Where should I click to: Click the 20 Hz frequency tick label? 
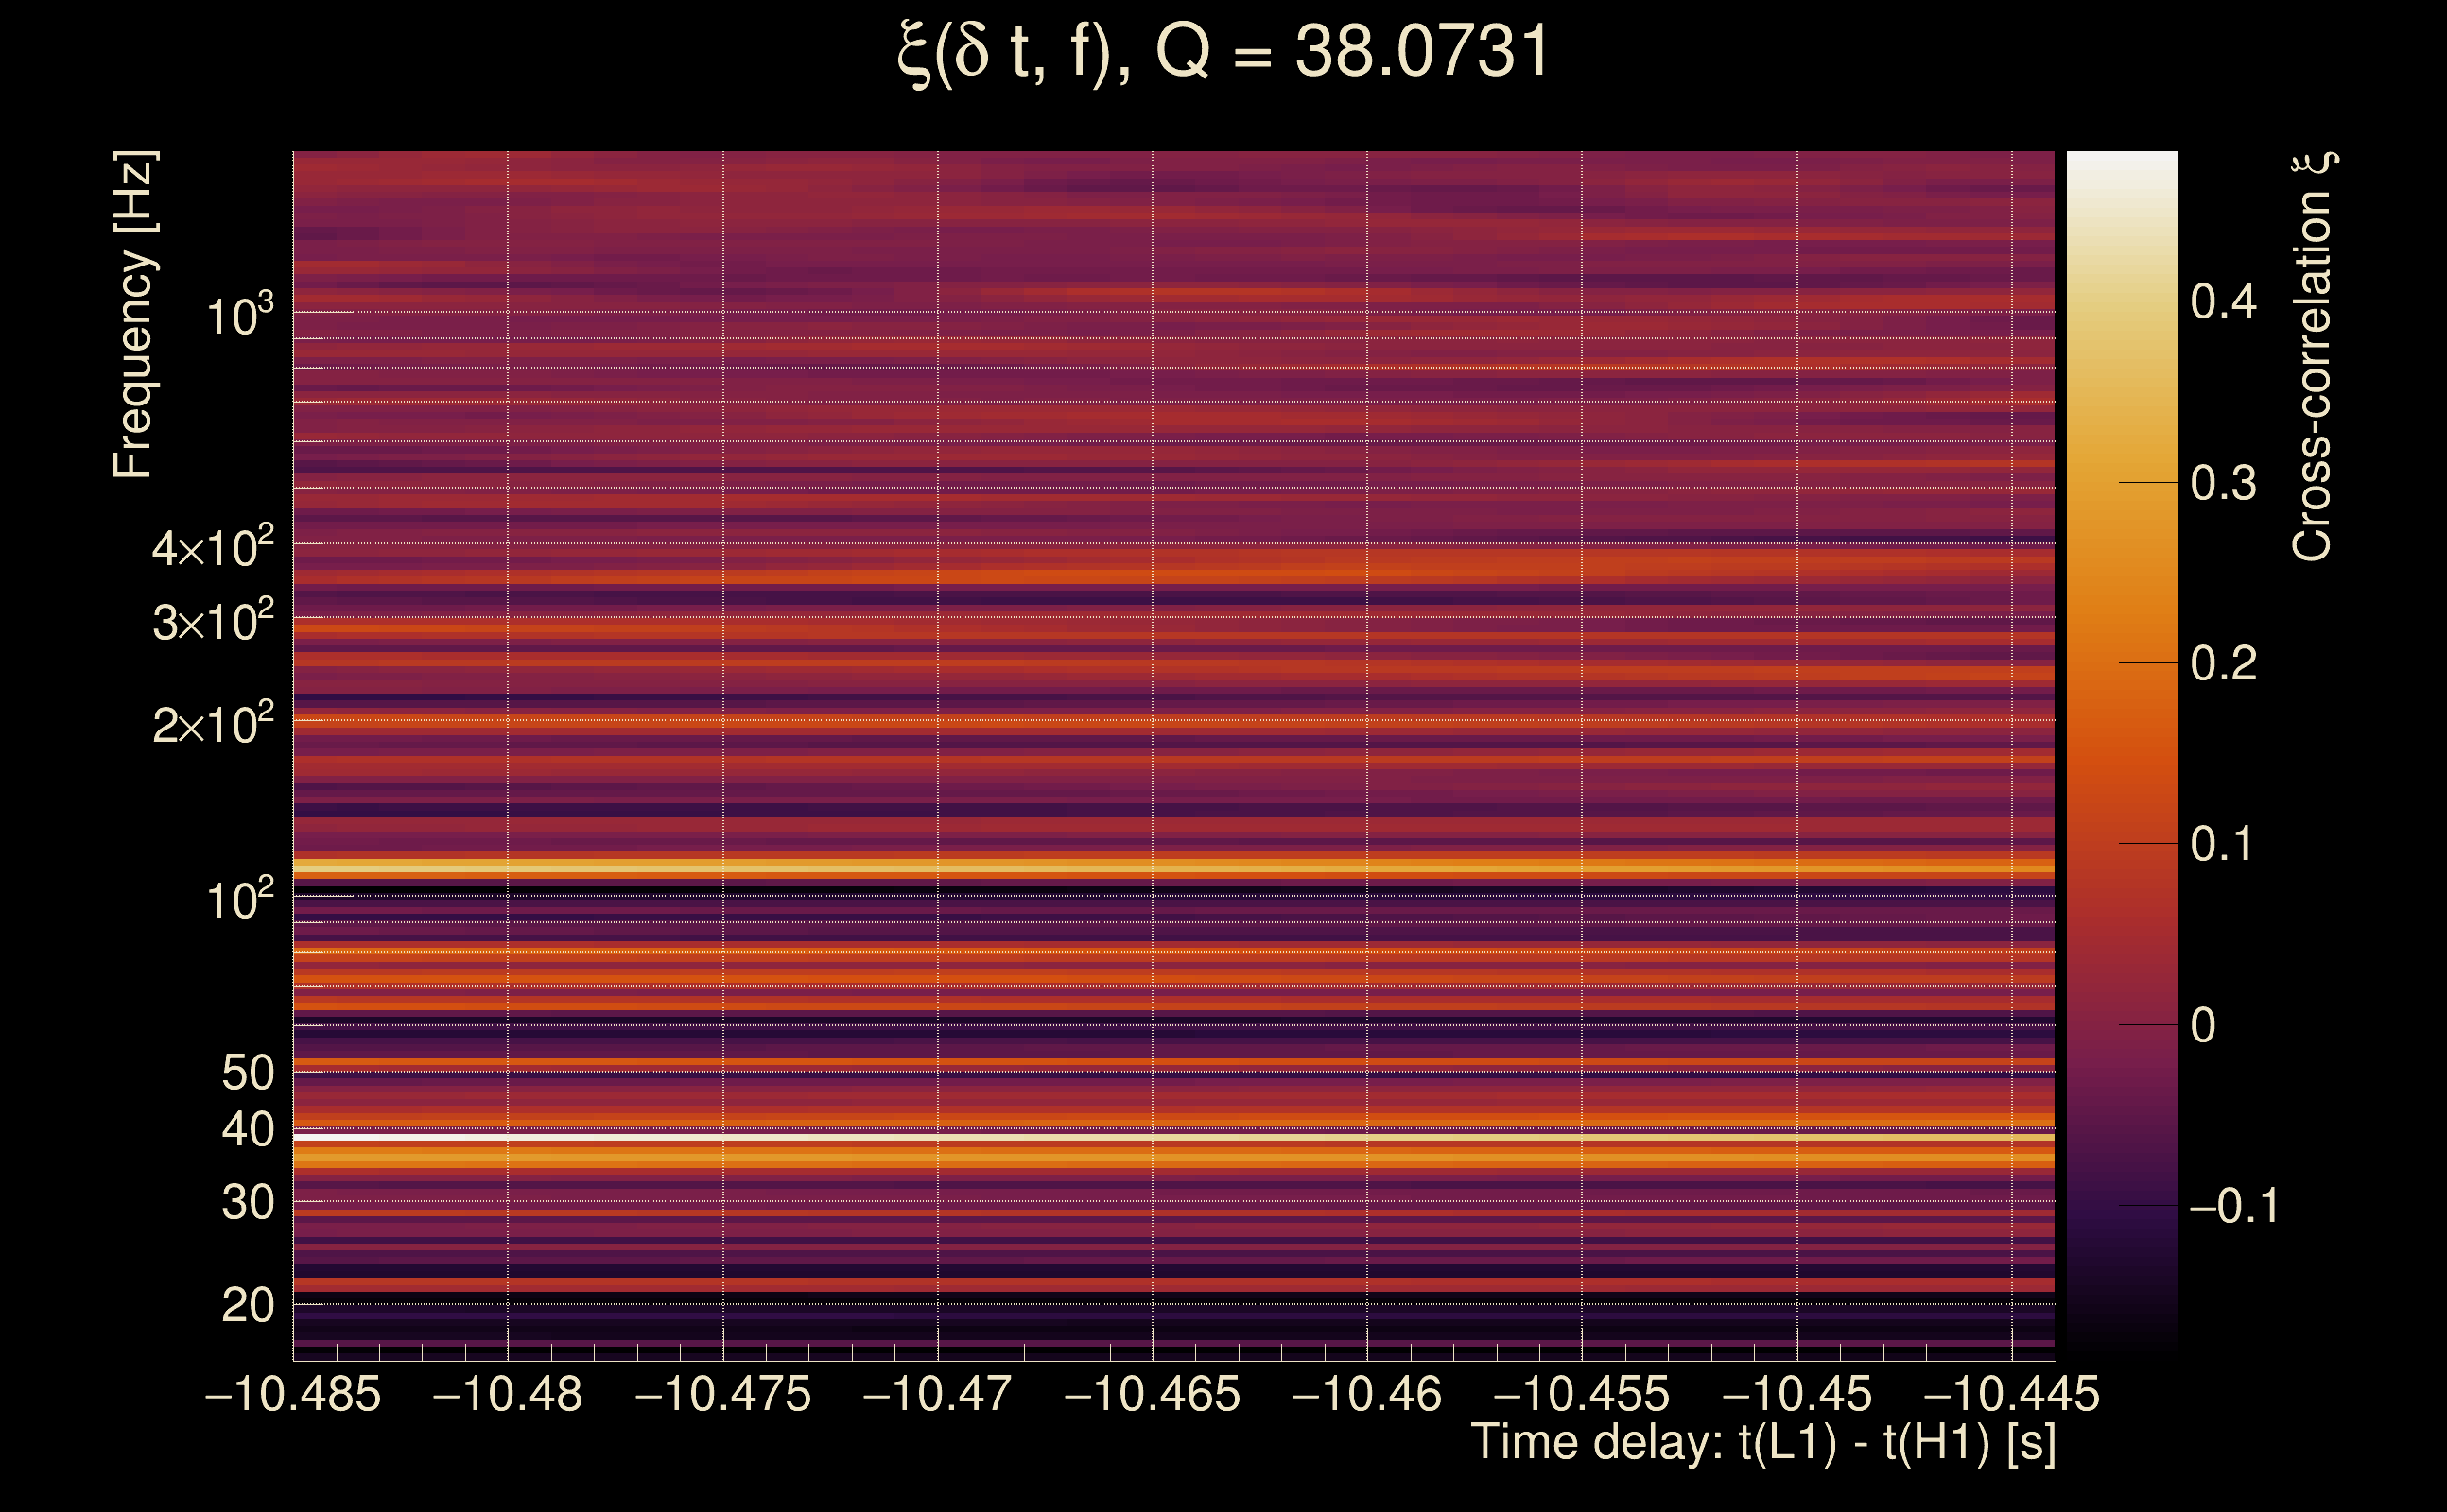[x=247, y=1305]
